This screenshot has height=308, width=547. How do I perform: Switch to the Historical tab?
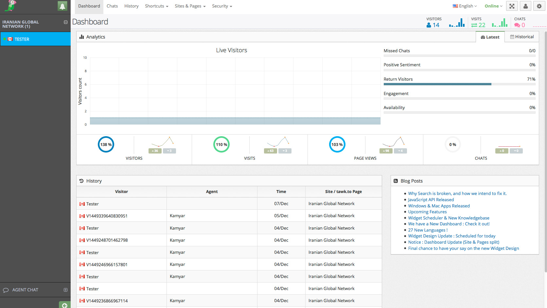522,37
